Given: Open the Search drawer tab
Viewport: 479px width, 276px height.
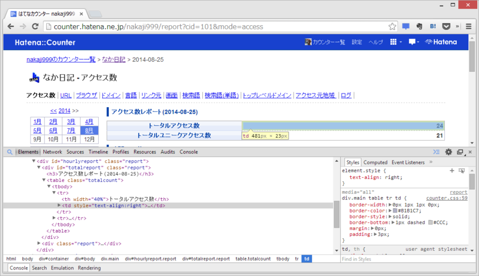Looking at the screenshot, I should [x=40, y=268].
